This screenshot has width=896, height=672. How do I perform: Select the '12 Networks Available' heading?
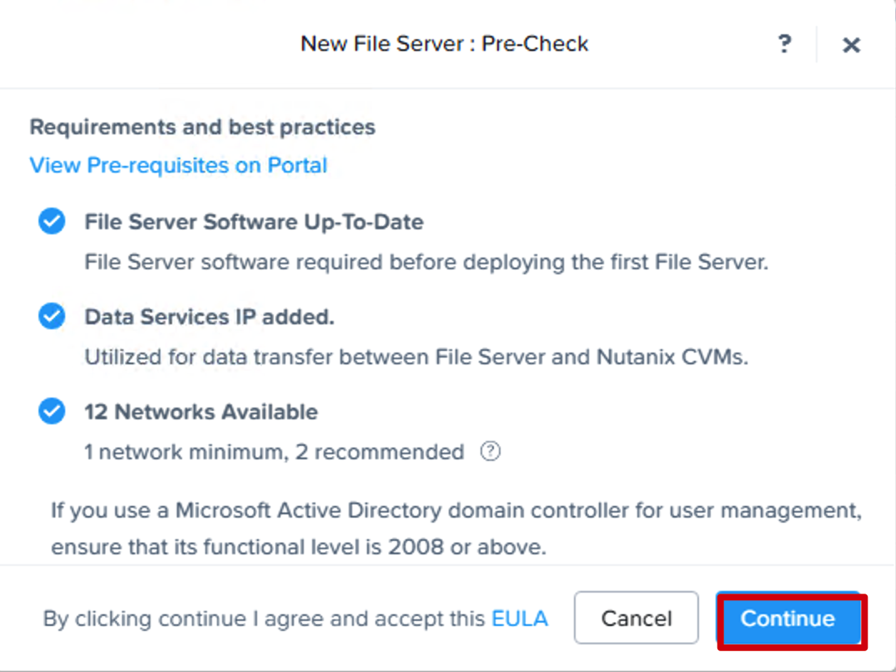click(201, 412)
